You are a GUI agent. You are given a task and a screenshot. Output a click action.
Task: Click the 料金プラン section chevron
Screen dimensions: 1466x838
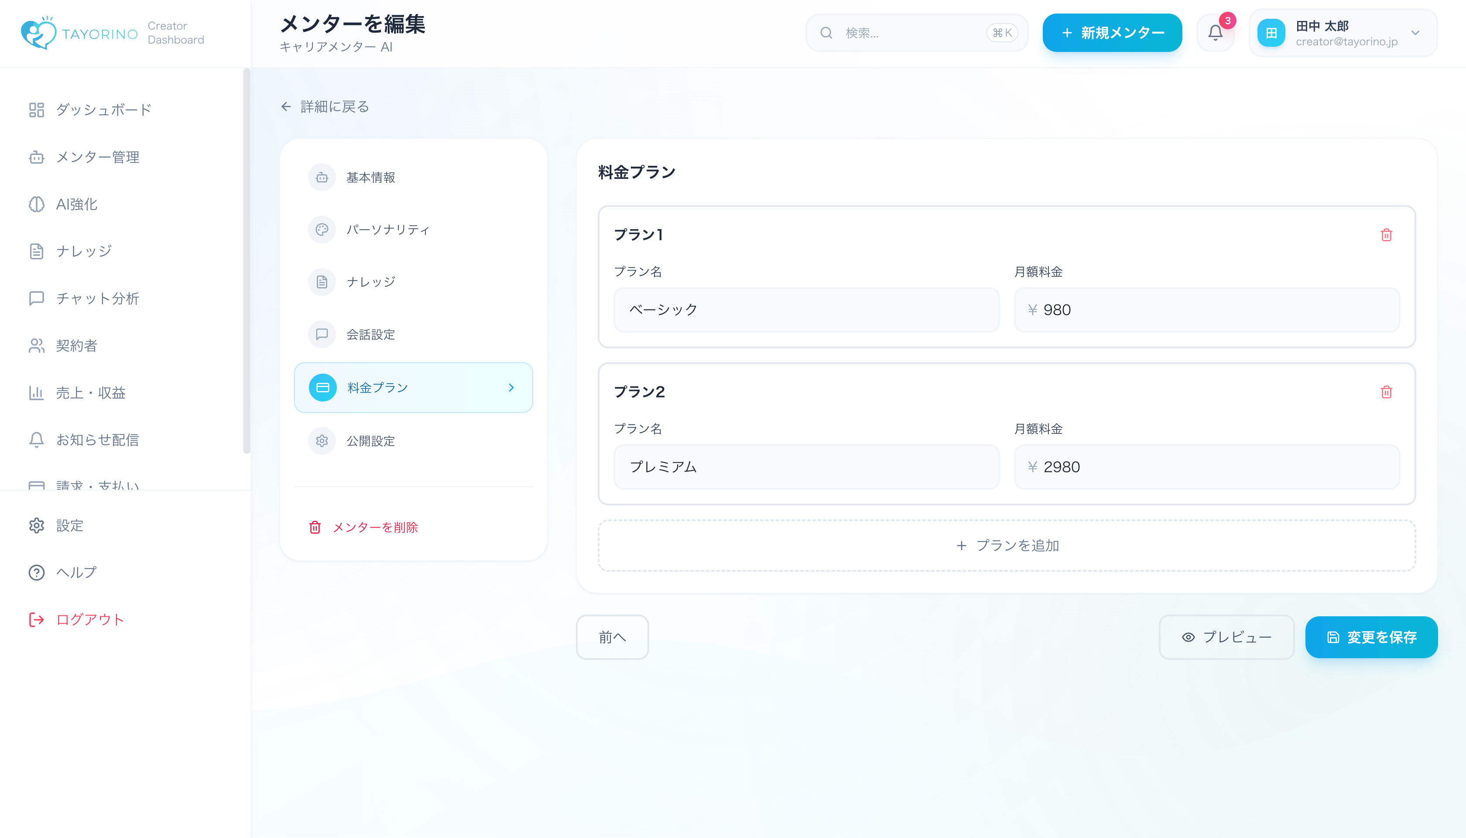511,387
